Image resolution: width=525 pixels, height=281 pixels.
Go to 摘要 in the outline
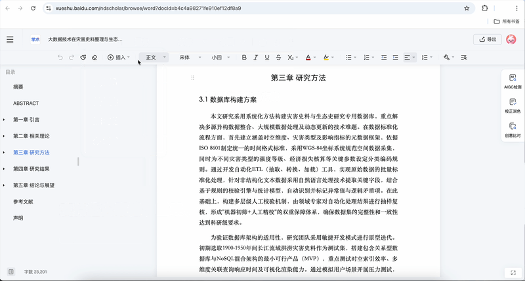18,87
